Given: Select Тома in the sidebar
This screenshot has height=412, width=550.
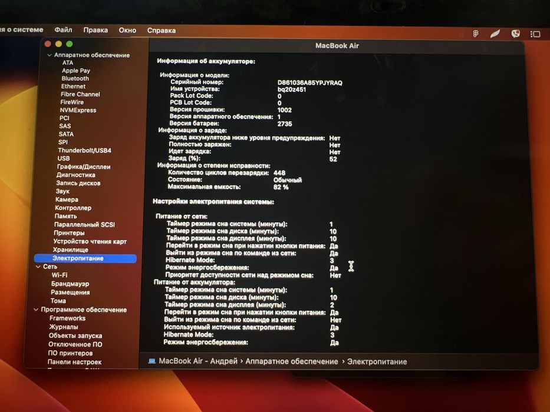Looking at the screenshot, I should [58, 301].
